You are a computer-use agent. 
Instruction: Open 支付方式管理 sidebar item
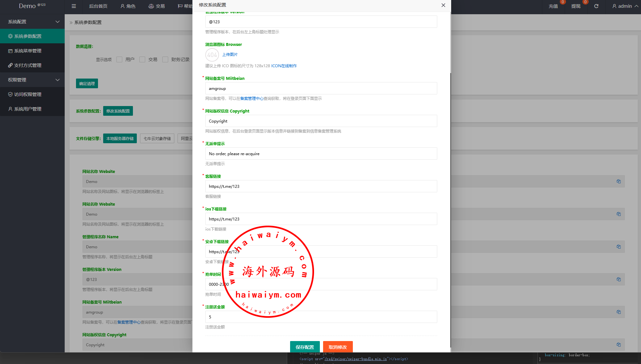click(x=28, y=65)
